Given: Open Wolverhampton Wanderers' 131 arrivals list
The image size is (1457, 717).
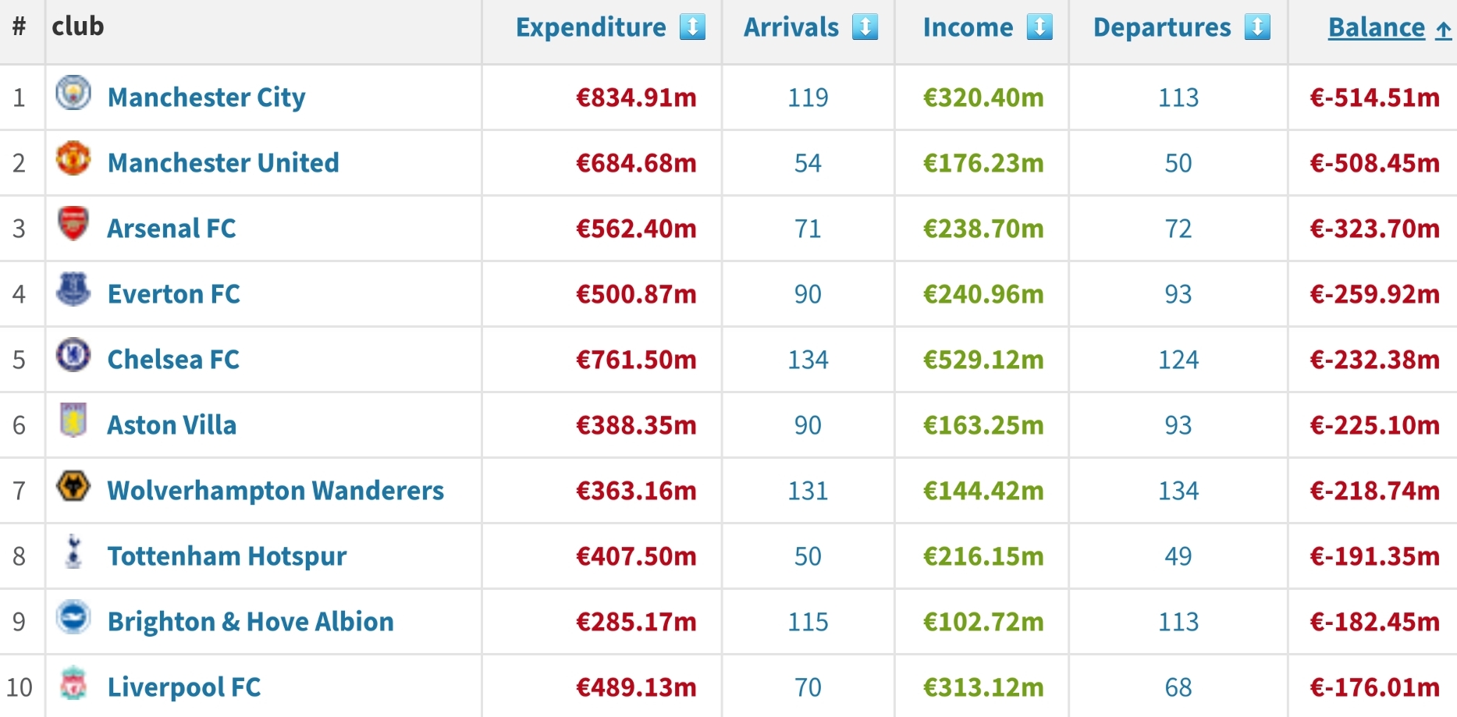Looking at the screenshot, I should point(808,491).
